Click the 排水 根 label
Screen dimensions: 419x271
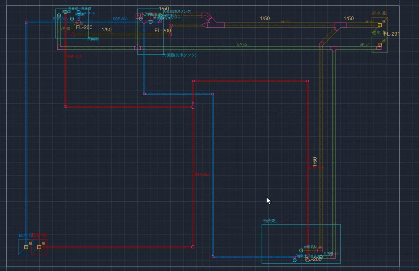point(379,13)
